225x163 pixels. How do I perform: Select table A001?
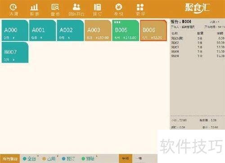[42, 31]
